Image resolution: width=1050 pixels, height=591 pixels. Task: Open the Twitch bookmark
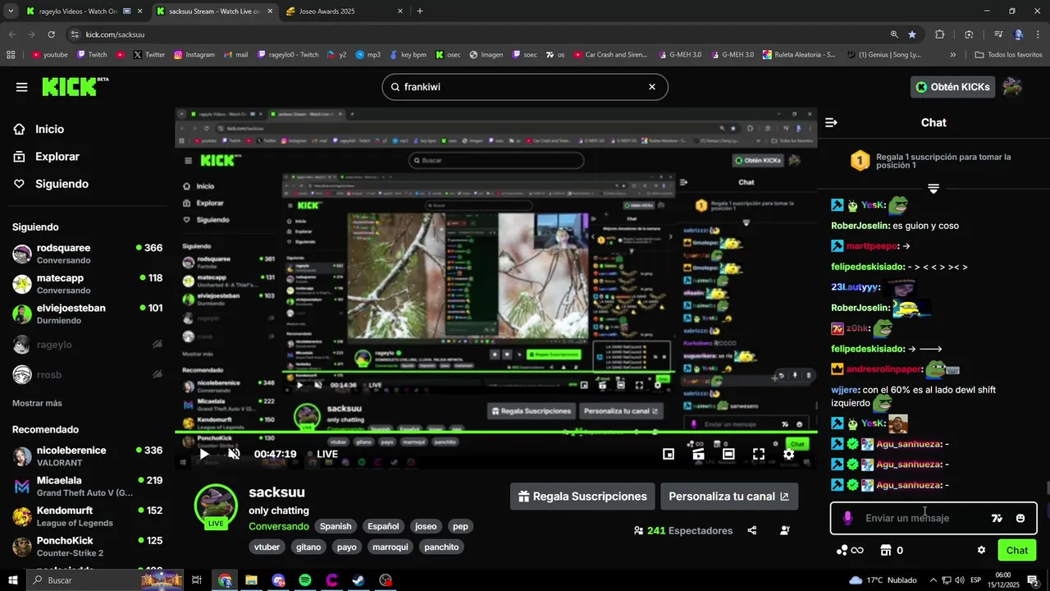91,55
